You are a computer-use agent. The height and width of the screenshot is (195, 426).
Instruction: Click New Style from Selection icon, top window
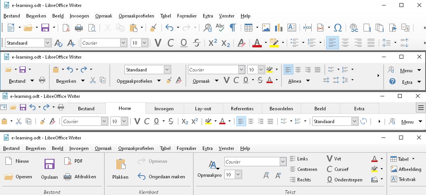click(71, 43)
